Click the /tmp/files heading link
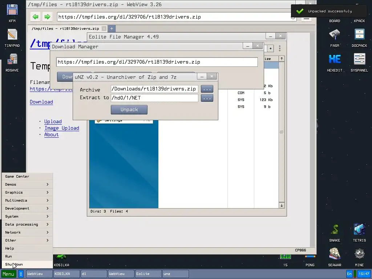 tap(58, 44)
